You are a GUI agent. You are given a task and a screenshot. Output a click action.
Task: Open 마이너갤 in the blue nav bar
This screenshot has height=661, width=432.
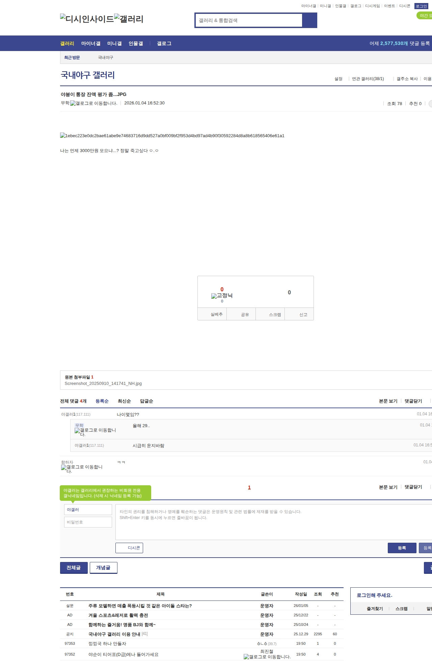point(91,44)
